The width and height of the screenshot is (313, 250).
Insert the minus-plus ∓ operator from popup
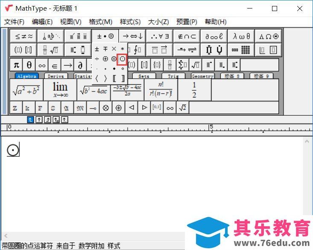coord(105,49)
